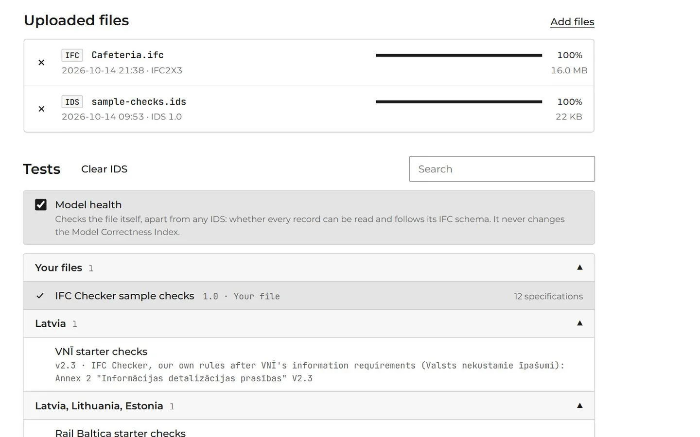Click the 22 KB file size
The height and width of the screenshot is (437, 700).
pyautogui.click(x=569, y=117)
